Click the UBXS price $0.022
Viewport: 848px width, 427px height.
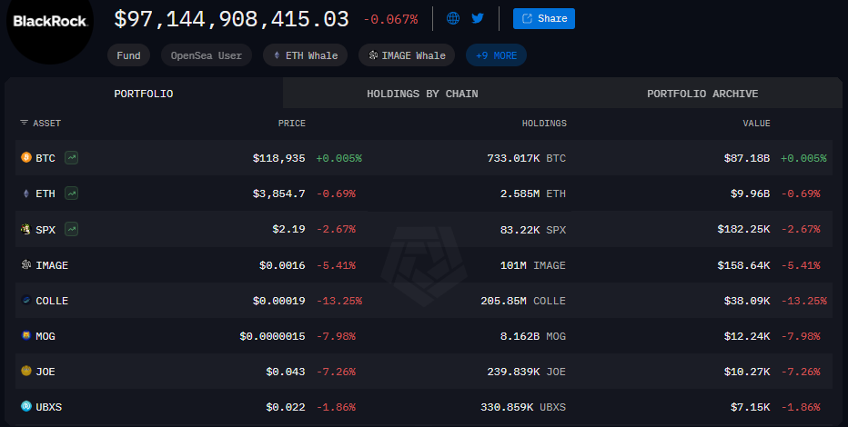285,407
